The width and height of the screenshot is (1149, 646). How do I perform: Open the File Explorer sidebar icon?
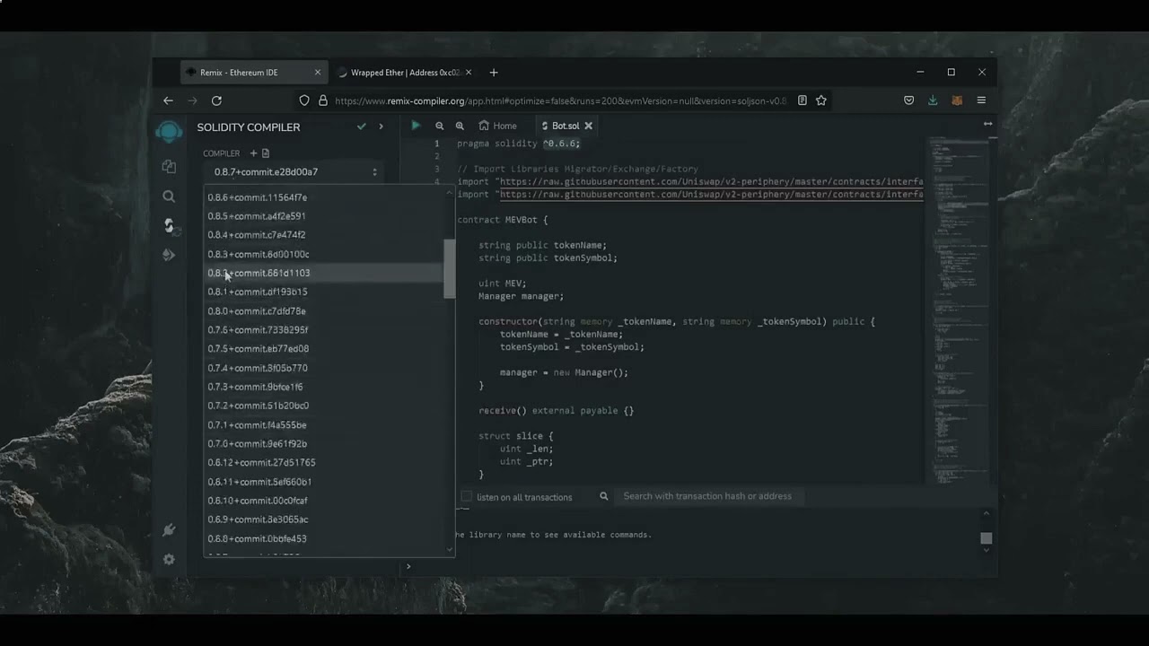(169, 167)
